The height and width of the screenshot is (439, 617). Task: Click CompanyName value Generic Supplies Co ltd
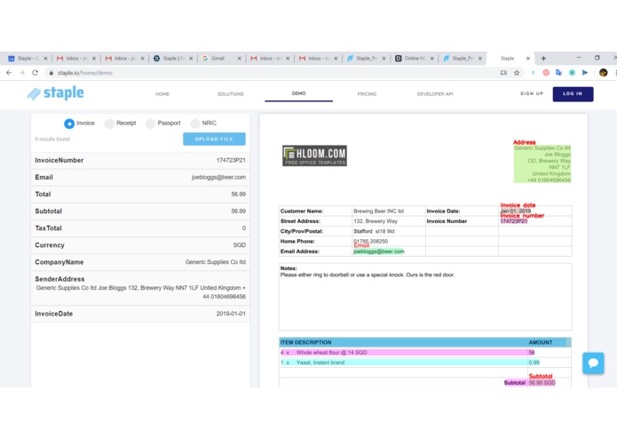point(216,262)
